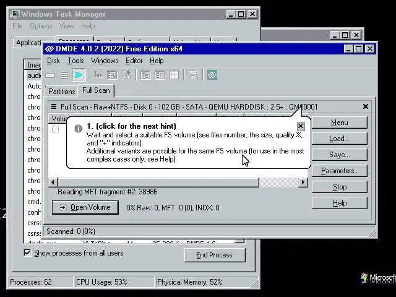
Task: Click the first panel-view toolbar icon
Action: pos(145,75)
